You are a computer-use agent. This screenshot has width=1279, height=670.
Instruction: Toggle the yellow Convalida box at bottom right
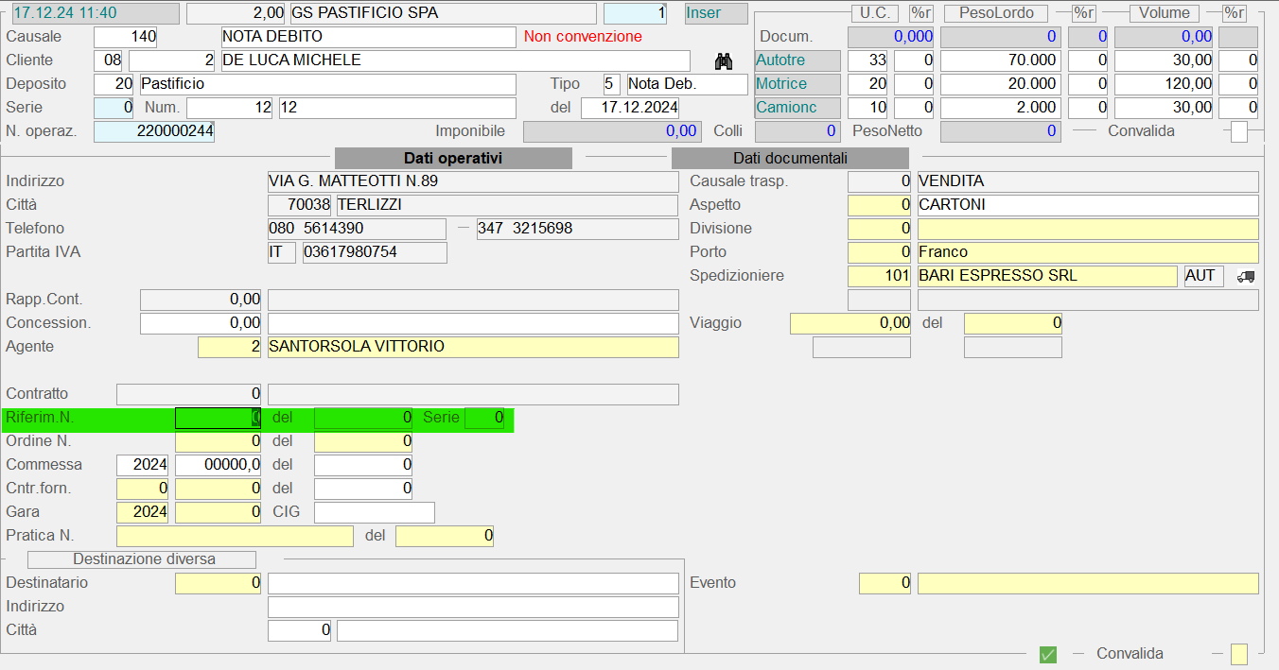point(1238,654)
